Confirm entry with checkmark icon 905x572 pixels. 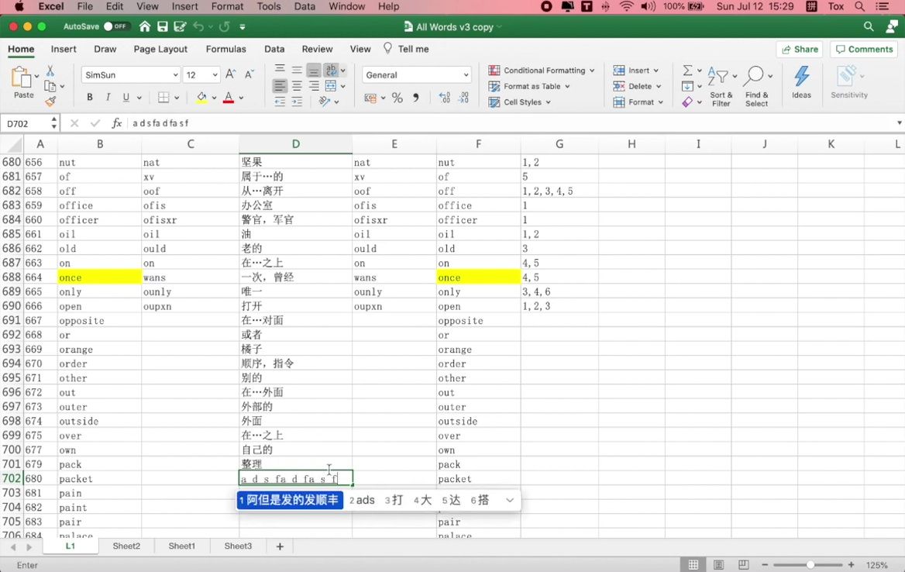pos(95,123)
